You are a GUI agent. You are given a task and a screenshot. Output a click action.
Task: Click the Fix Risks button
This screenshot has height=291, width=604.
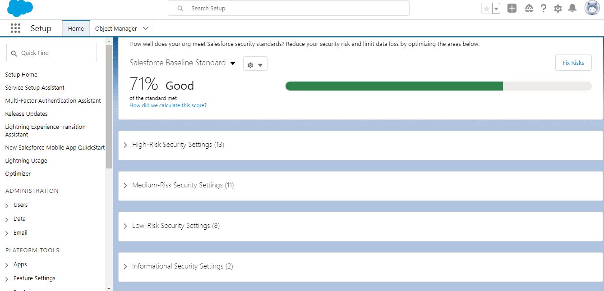573,63
